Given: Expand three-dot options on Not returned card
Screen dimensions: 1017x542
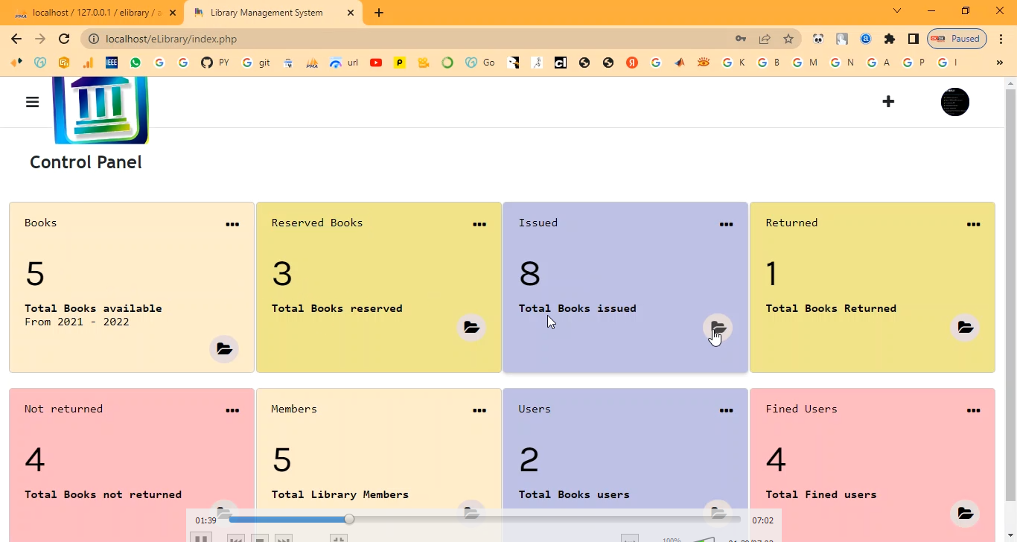Looking at the screenshot, I should click(232, 410).
